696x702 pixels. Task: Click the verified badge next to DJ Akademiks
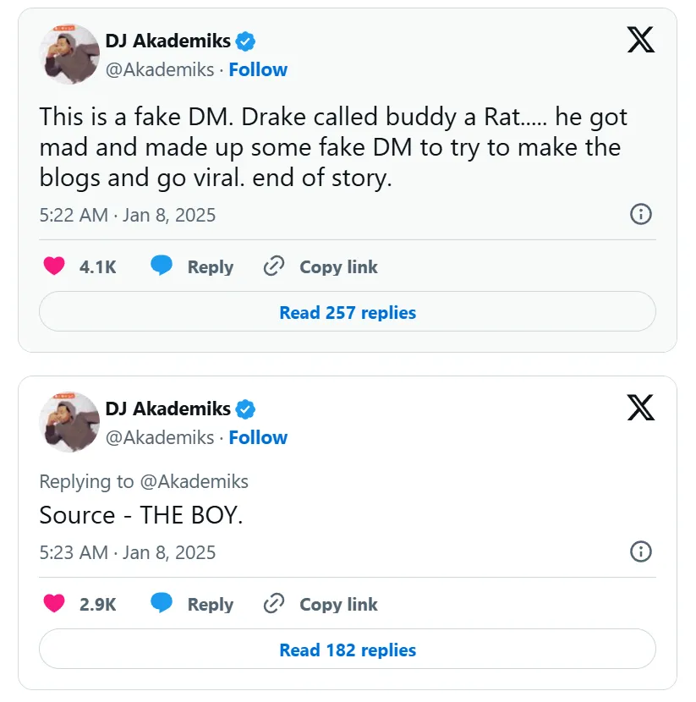(245, 40)
